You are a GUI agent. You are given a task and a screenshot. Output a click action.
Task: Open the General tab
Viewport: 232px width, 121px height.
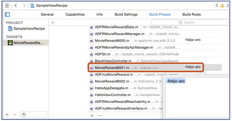47,14
